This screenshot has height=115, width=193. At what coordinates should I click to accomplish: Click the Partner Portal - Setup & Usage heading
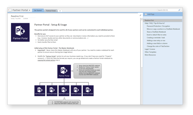click(x=51, y=25)
